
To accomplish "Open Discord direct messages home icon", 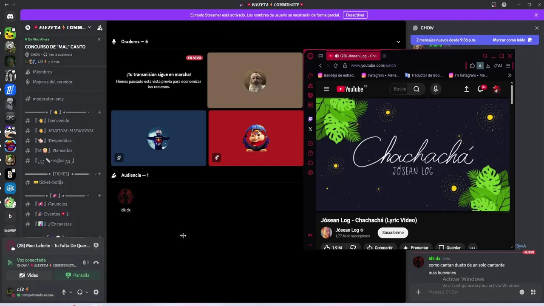I will (10, 17).
